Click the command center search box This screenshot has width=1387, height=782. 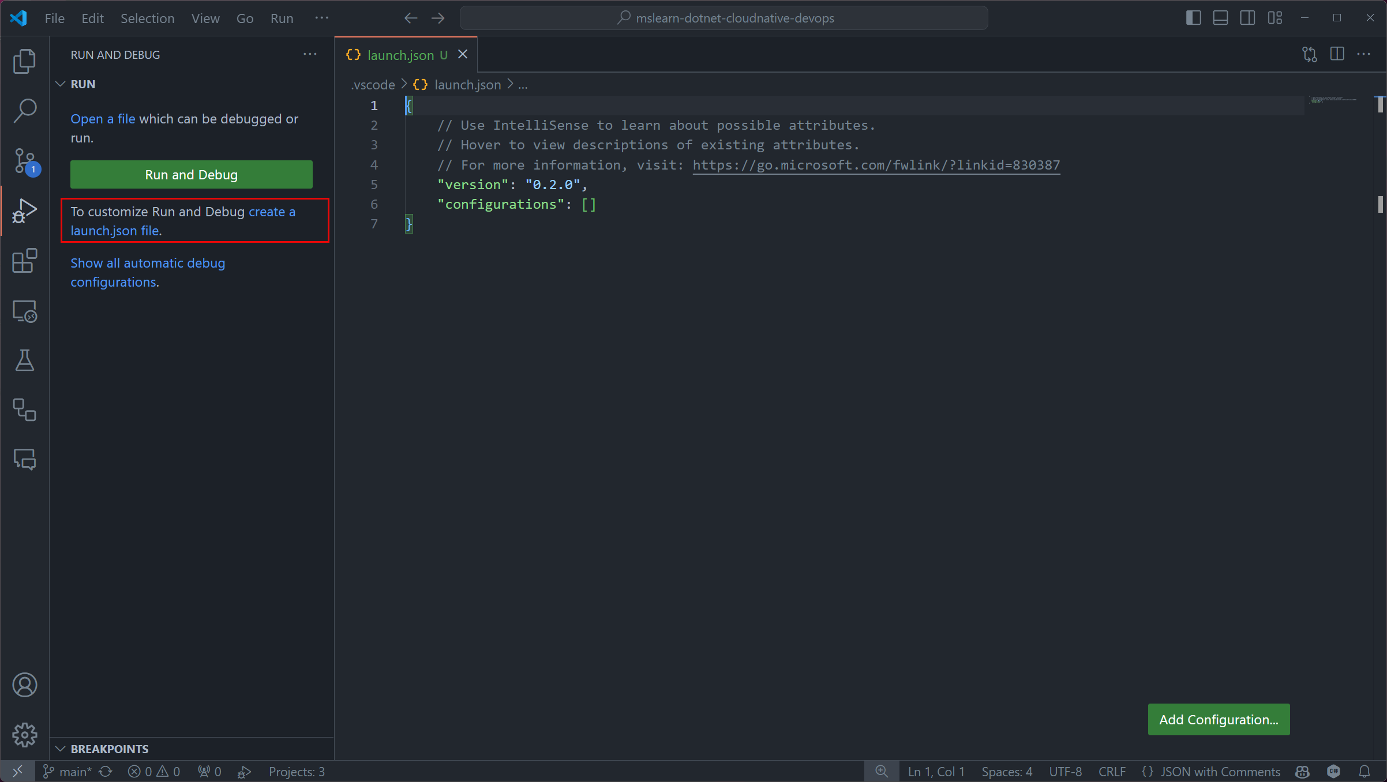coord(724,18)
